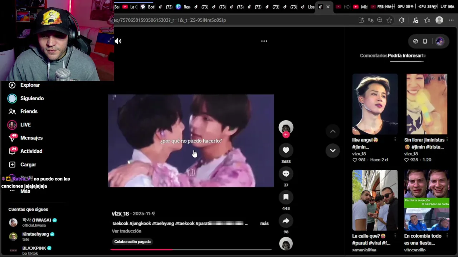Open TikTok profile avatar in top-right pill
Screen dimensions: 458x257
pyautogui.click(x=439, y=41)
